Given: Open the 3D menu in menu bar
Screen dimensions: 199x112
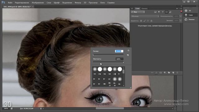Looking at the screenshot, I should click(85, 3).
